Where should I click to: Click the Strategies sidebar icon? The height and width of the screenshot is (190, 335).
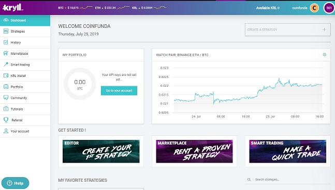click(6, 31)
